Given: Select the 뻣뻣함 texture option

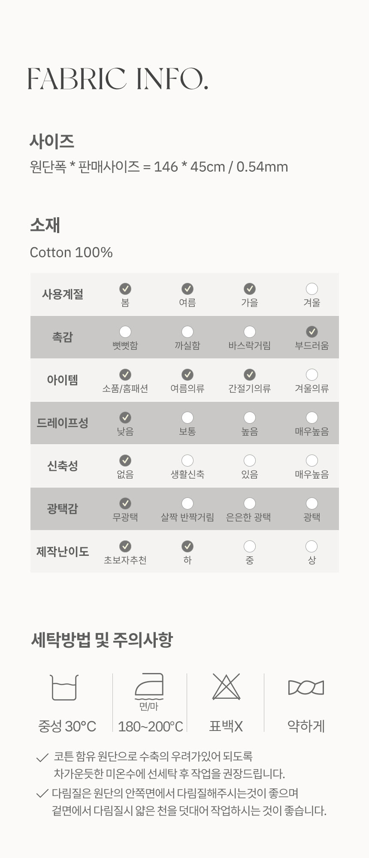Looking at the screenshot, I should 125,332.
